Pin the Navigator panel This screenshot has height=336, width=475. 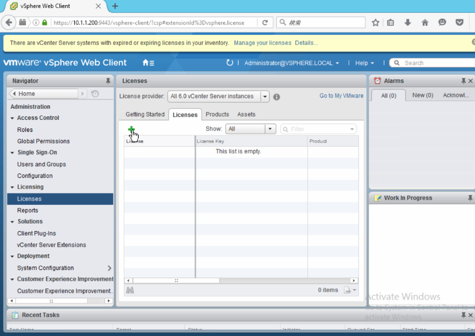(x=108, y=81)
